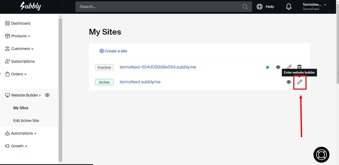The image size is (339, 165).
Task: Click the Active status badge
Action: pyautogui.click(x=104, y=82)
